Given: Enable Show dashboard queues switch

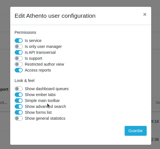Looking at the screenshot, I should point(19,89).
